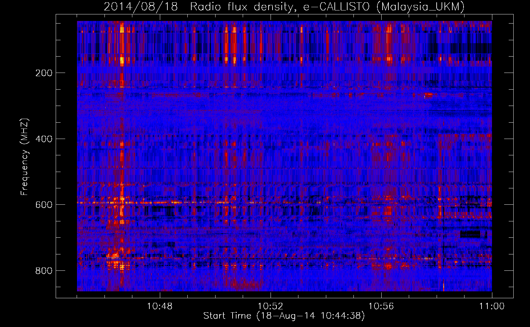
Task: Select the Frequency (MHZ) axis label
Action: coord(25,157)
